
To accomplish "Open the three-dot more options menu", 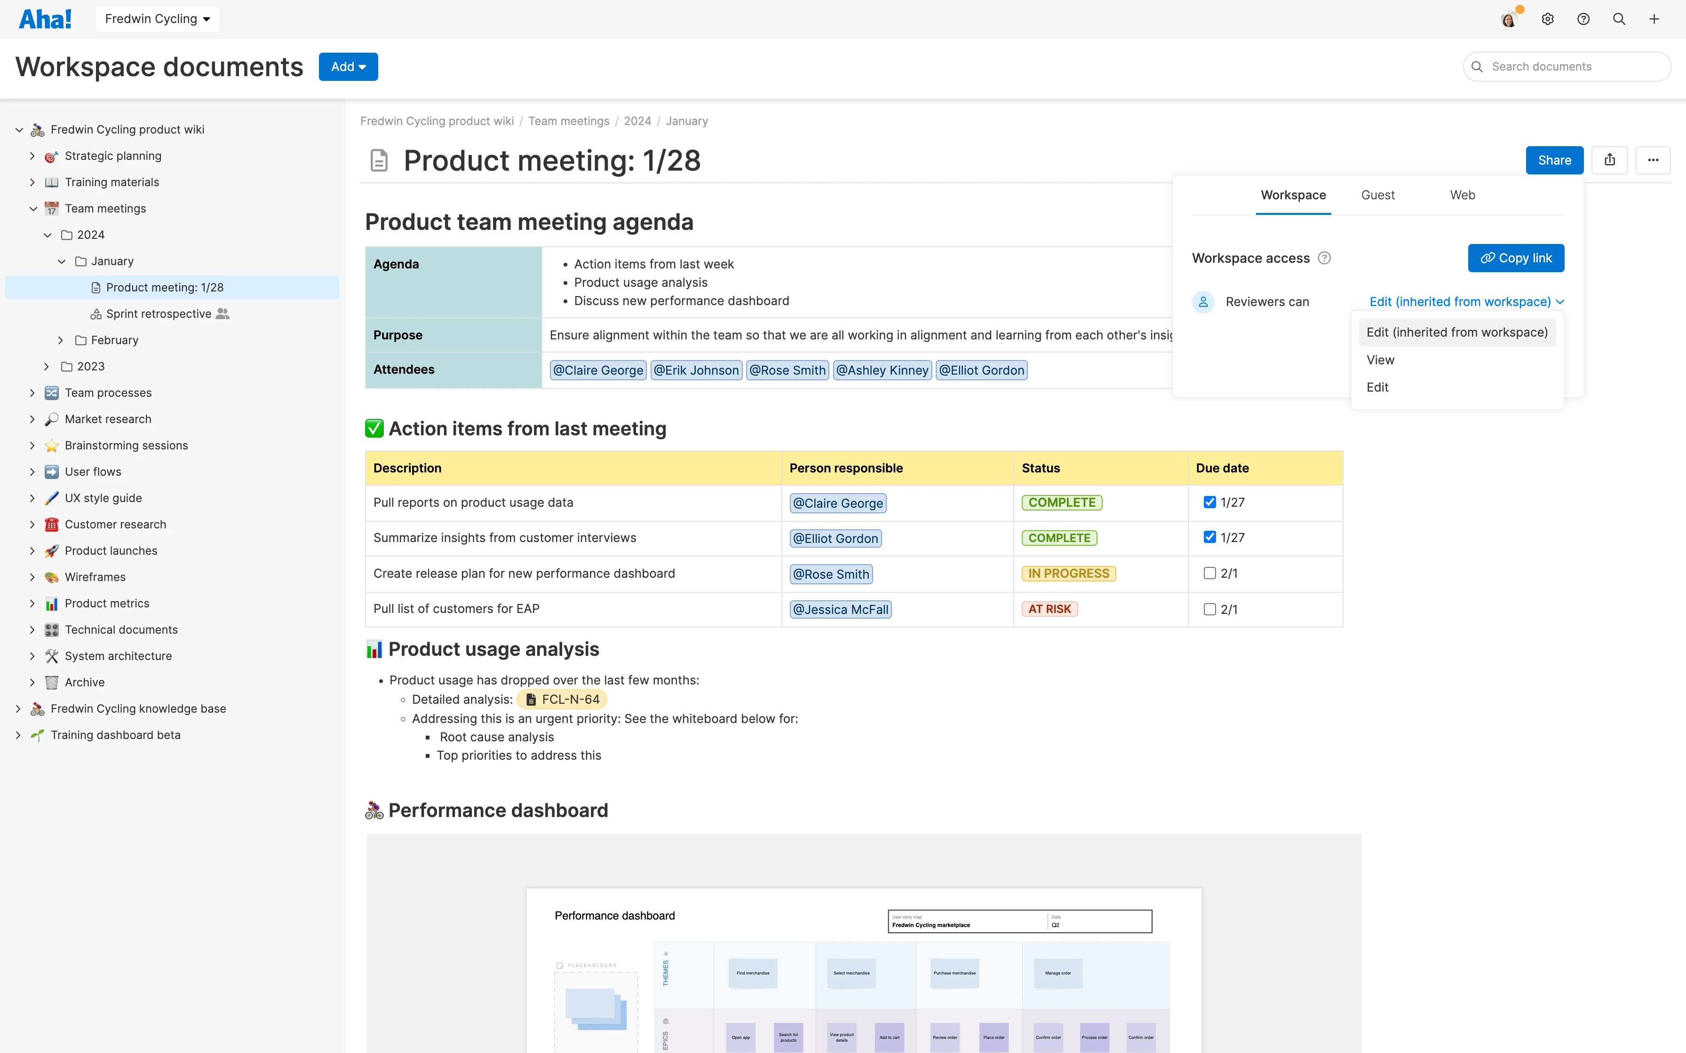I will click(1653, 160).
